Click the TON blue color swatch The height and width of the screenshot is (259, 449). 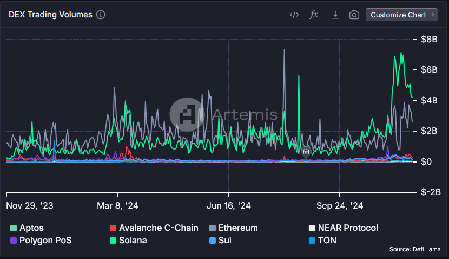coord(312,241)
